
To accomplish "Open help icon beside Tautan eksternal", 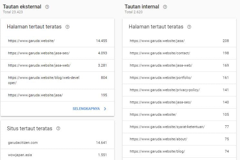I will tap(47, 7).
